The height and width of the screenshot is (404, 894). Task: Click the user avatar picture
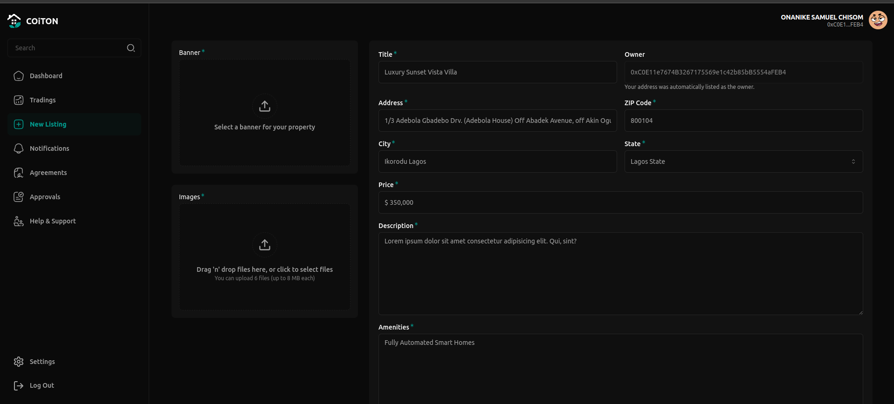point(878,20)
